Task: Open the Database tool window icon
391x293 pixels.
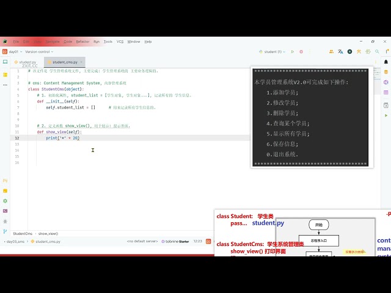Action: [386, 72]
